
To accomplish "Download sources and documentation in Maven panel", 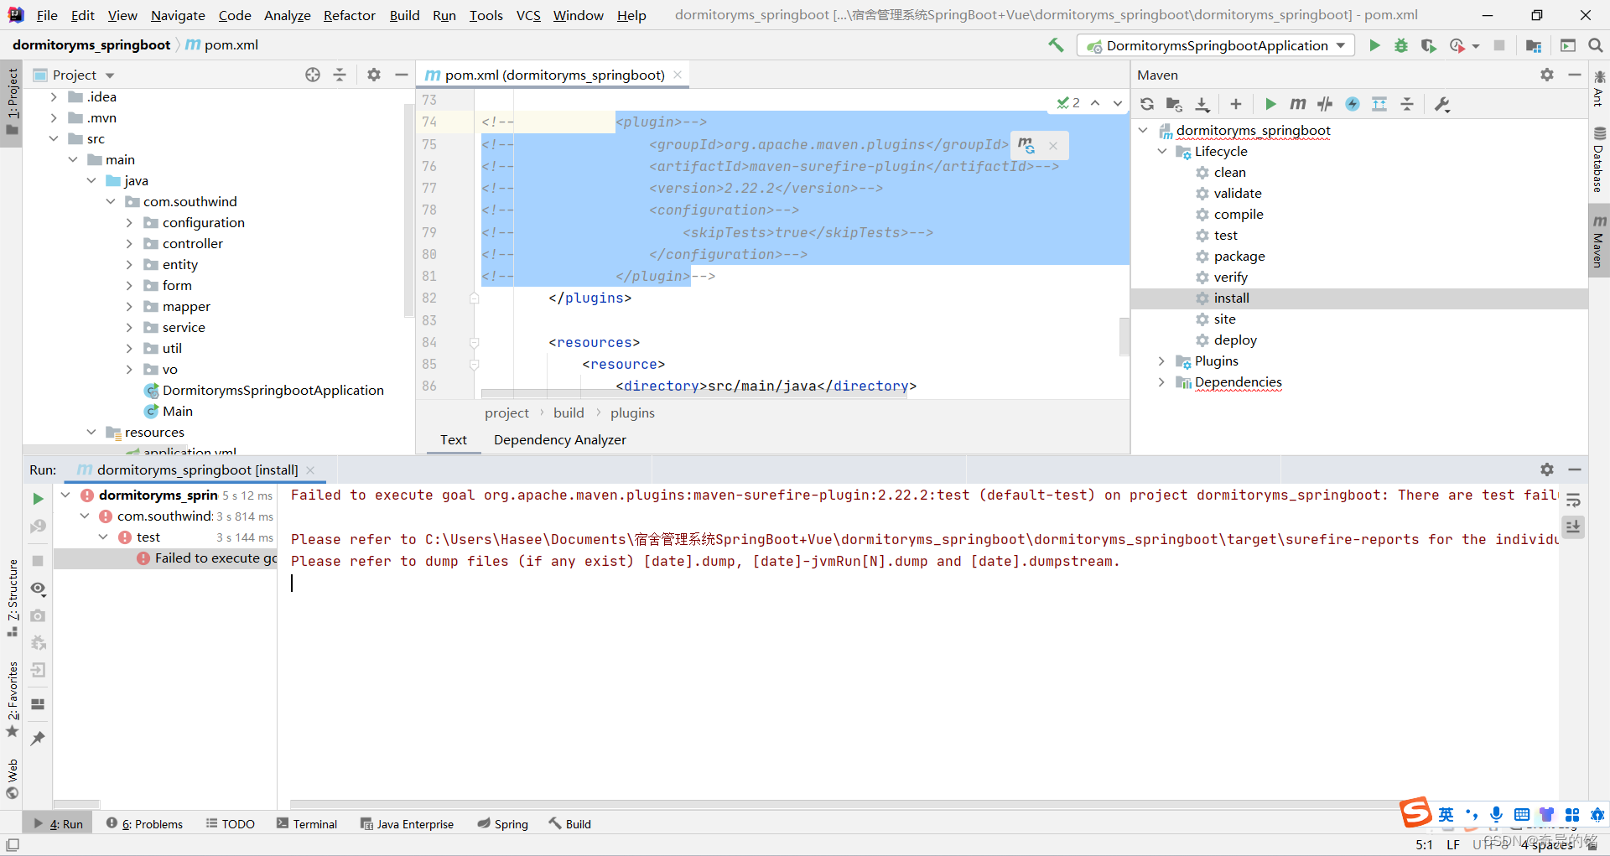I will (x=1202, y=104).
